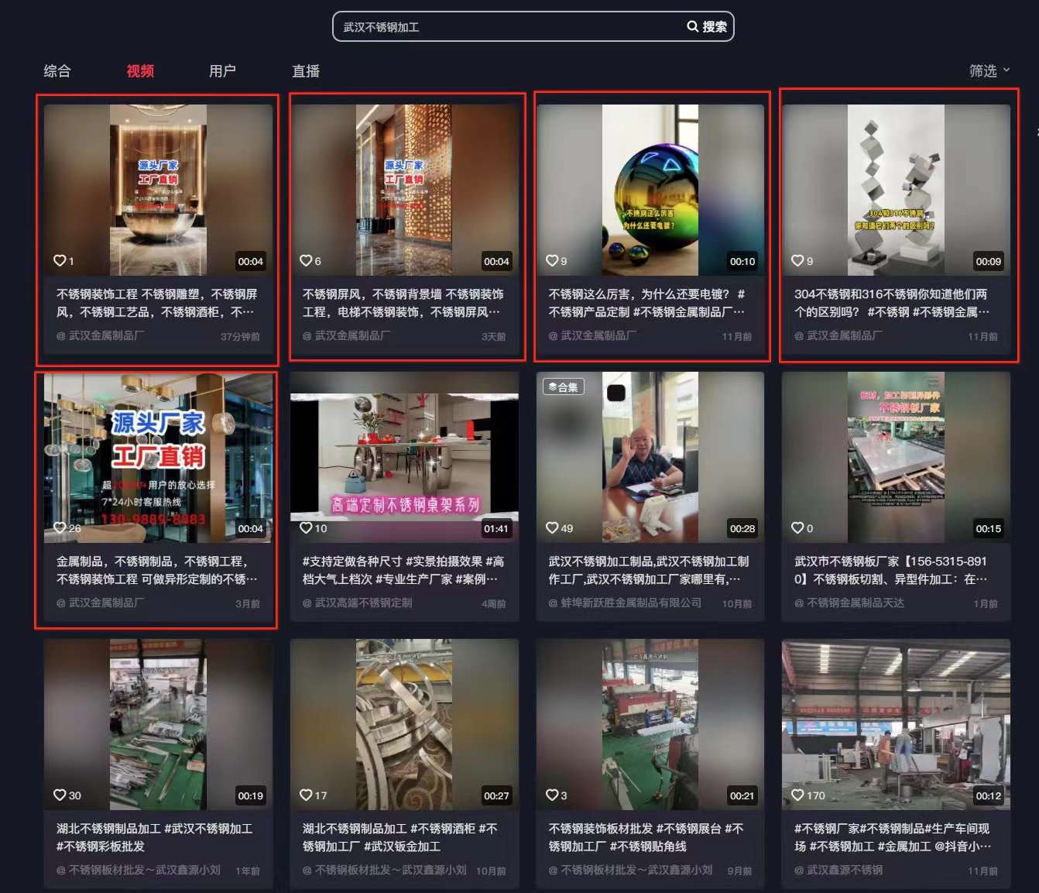1039x893 pixels.
Task: Open the 合集 collection badge
Action: point(562,387)
